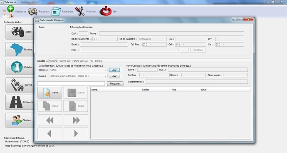Viewport: 287px width, 153px height.
Task: Go to previous record single-left arrow
Action: pyautogui.click(x=50, y=133)
